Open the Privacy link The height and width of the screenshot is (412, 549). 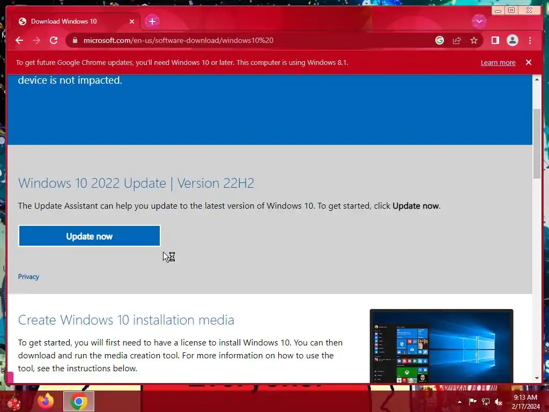[x=28, y=276]
